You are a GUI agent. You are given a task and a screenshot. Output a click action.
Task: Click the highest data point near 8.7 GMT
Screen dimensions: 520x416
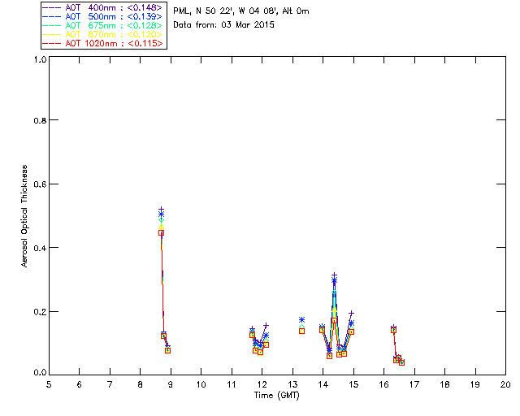[x=161, y=210]
